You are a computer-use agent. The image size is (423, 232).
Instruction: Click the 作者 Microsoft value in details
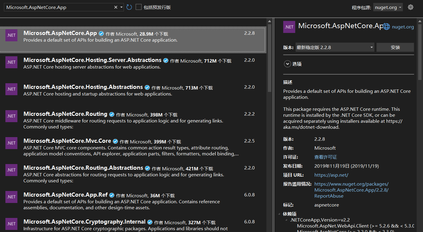pos(325,148)
